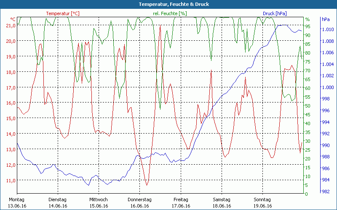Image resolution: width=337 pixels, height=210 pixels.
Task: Click the date 16.06.16 on the time axis
Action: coord(139,206)
